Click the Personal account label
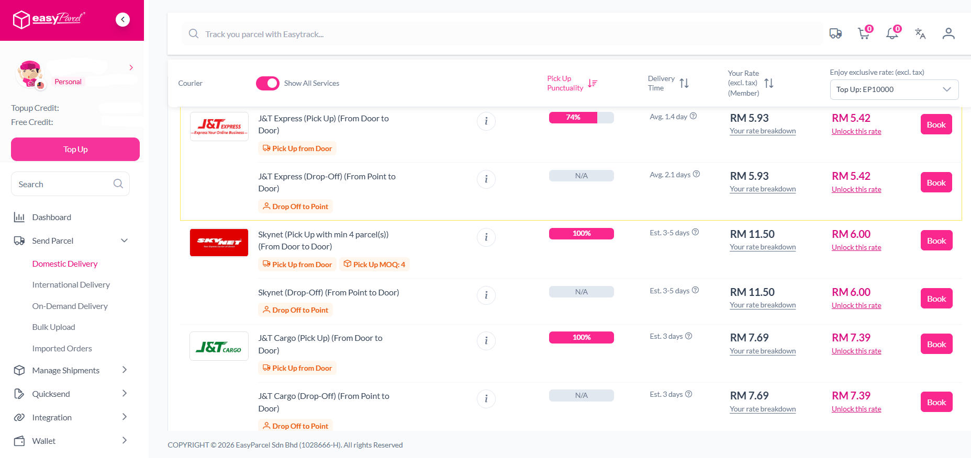This screenshot has height=458, width=971. [68, 82]
